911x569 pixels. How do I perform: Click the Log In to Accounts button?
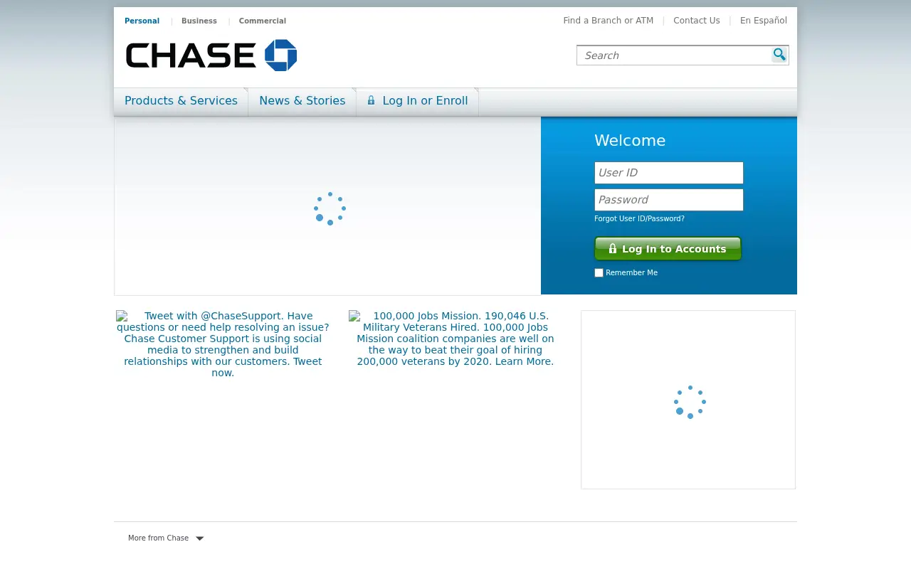tap(668, 249)
